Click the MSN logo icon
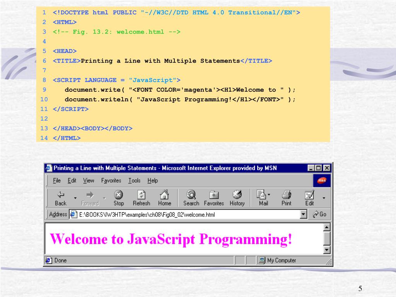The height and width of the screenshot is (297, 396). (x=322, y=181)
